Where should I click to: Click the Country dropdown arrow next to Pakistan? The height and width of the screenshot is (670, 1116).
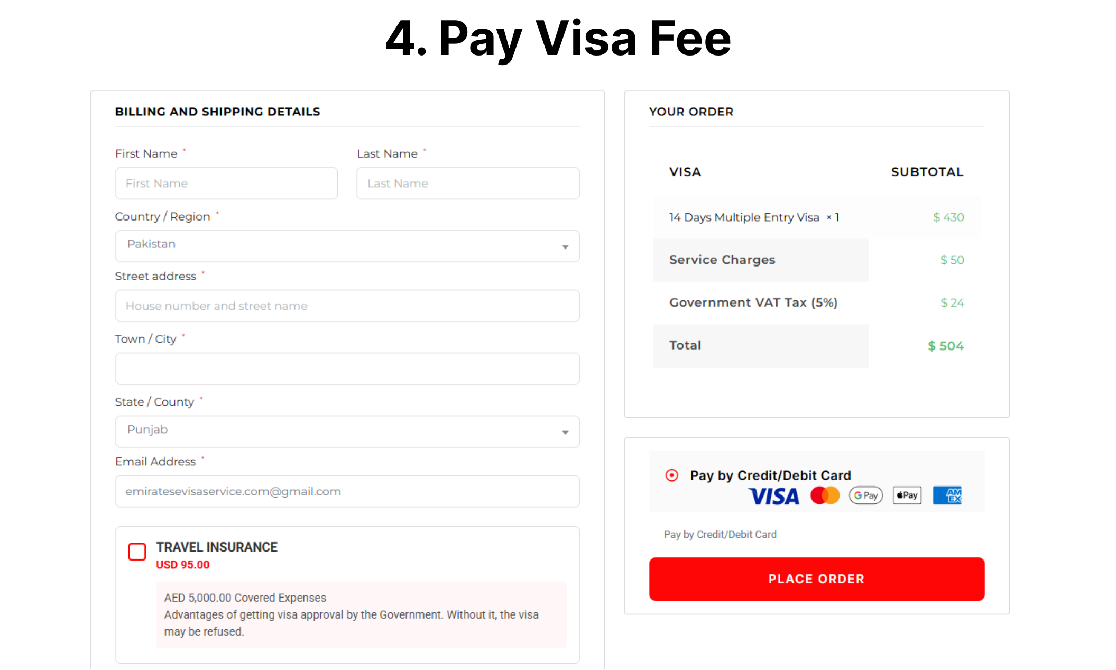[565, 247]
